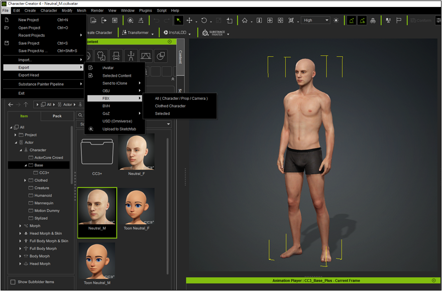Launch the Substance Painter toolbar button
The width and height of the screenshot is (442, 291).
(x=215, y=33)
